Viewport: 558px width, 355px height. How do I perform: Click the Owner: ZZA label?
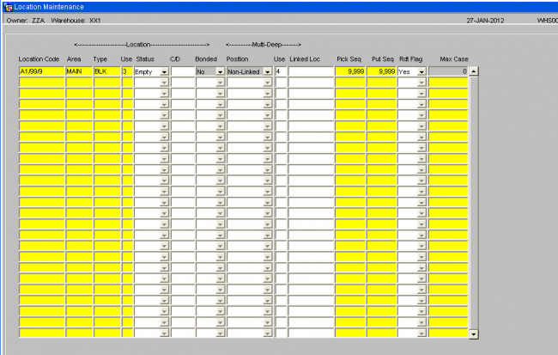click(x=26, y=21)
